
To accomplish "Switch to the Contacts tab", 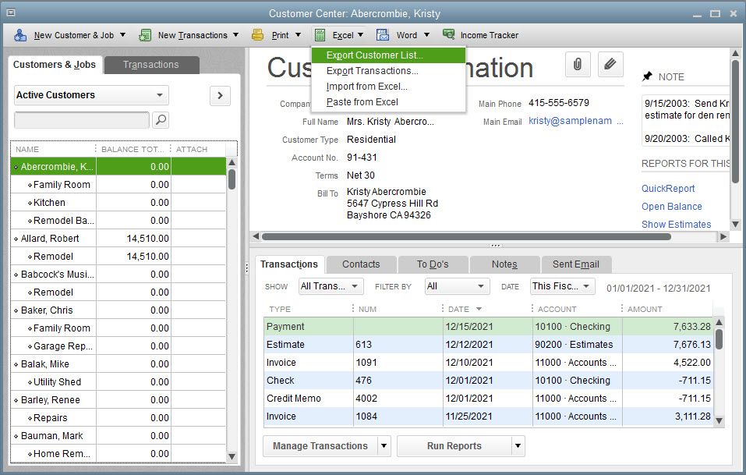I will [361, 264].
